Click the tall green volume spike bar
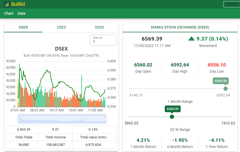This screenshot has width=240, height=152. pyautogui.click(x=82, y=91)
